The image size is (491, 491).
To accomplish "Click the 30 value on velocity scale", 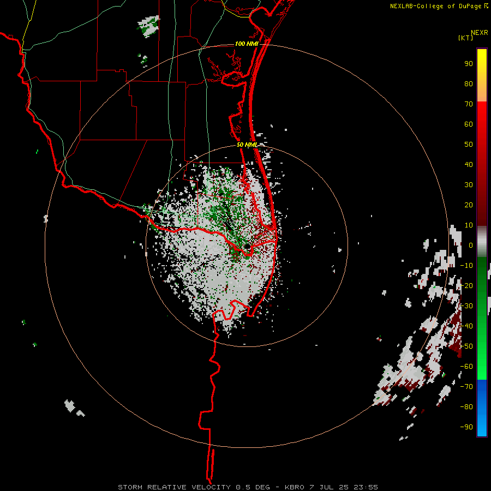I will click(x=469, y=185).
